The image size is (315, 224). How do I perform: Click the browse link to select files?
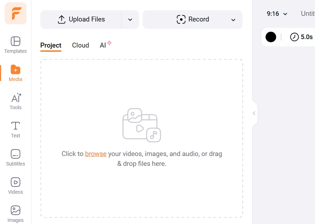[96, 154]
